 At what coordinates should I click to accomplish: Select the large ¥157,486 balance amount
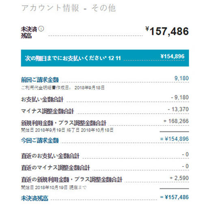(167, 31)
